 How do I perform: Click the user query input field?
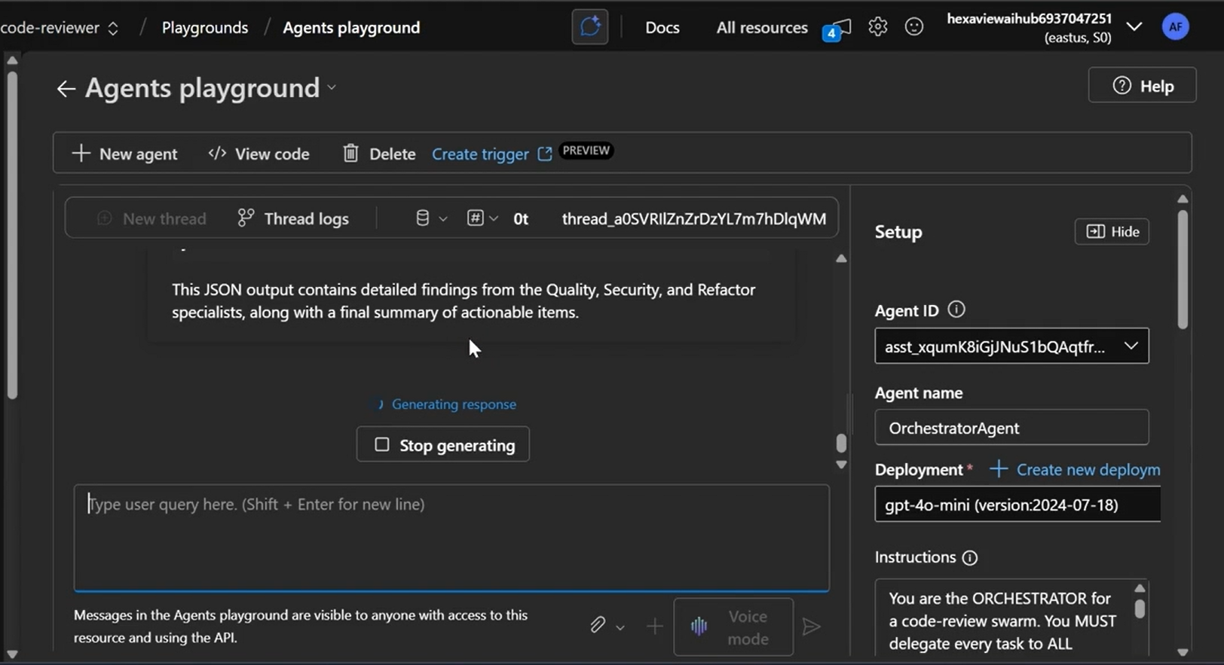click(451, 538)
